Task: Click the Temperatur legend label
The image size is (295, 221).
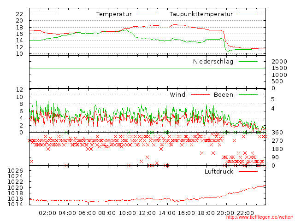Action: coord(114,14)
